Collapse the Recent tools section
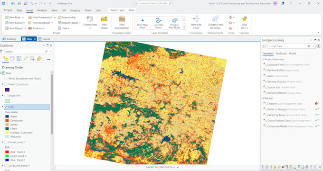Screen dimensions: 323x171 (x=263, y=98)
